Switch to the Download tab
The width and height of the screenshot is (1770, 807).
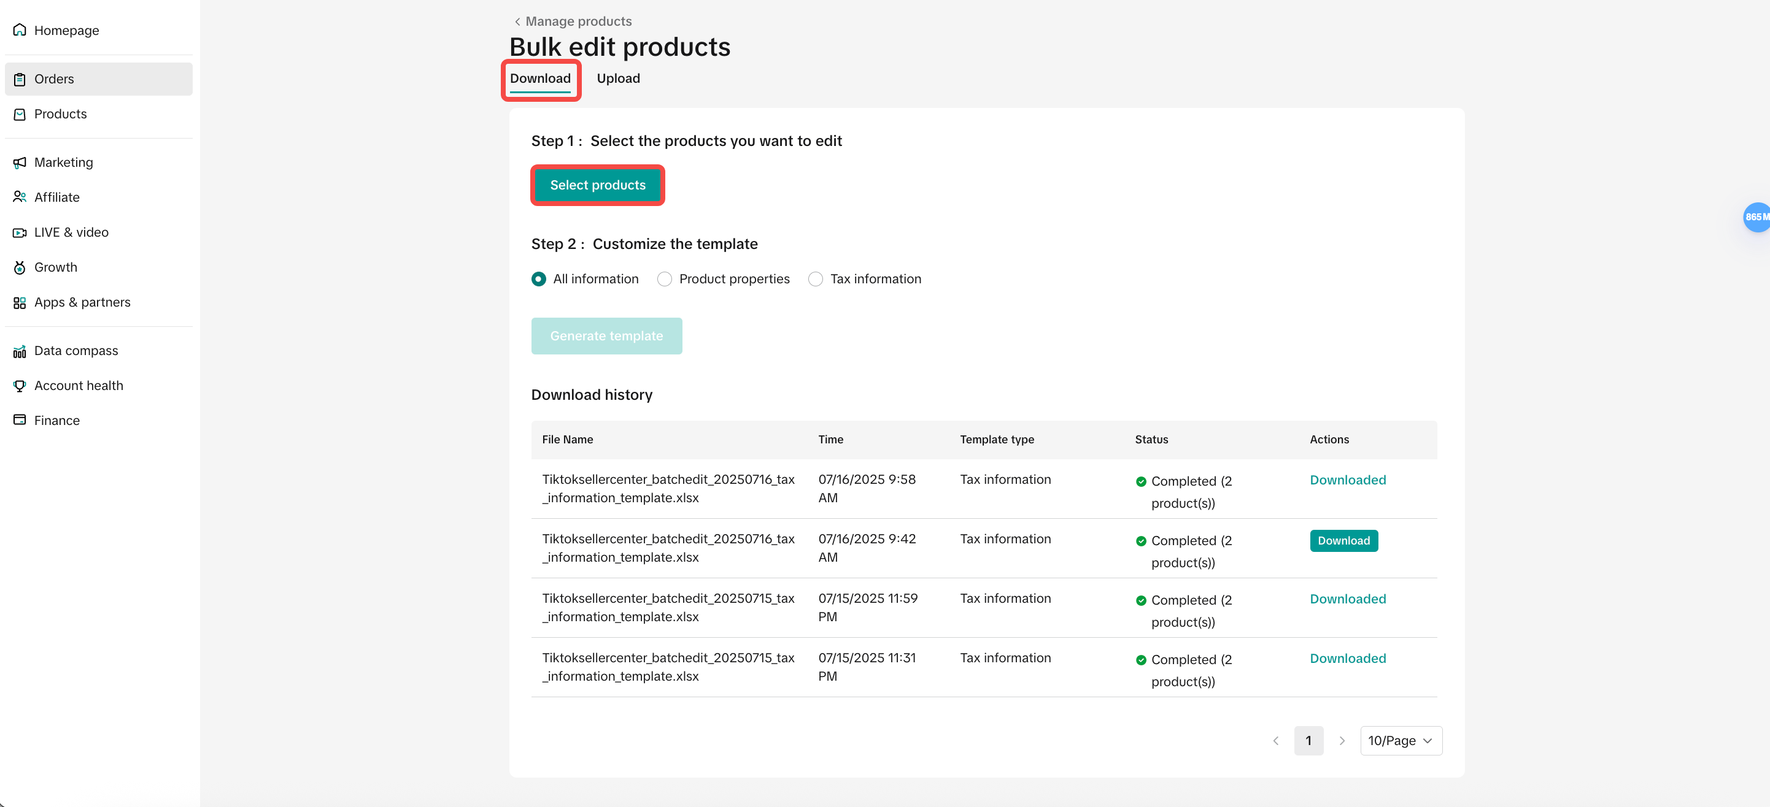(540, 78)
